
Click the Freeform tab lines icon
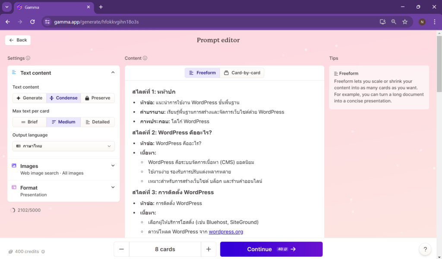click(191, 73)
